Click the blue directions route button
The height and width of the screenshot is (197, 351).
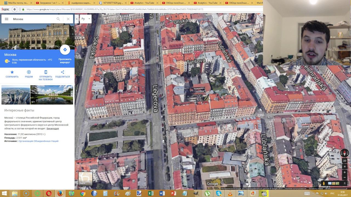pos(65,50)
